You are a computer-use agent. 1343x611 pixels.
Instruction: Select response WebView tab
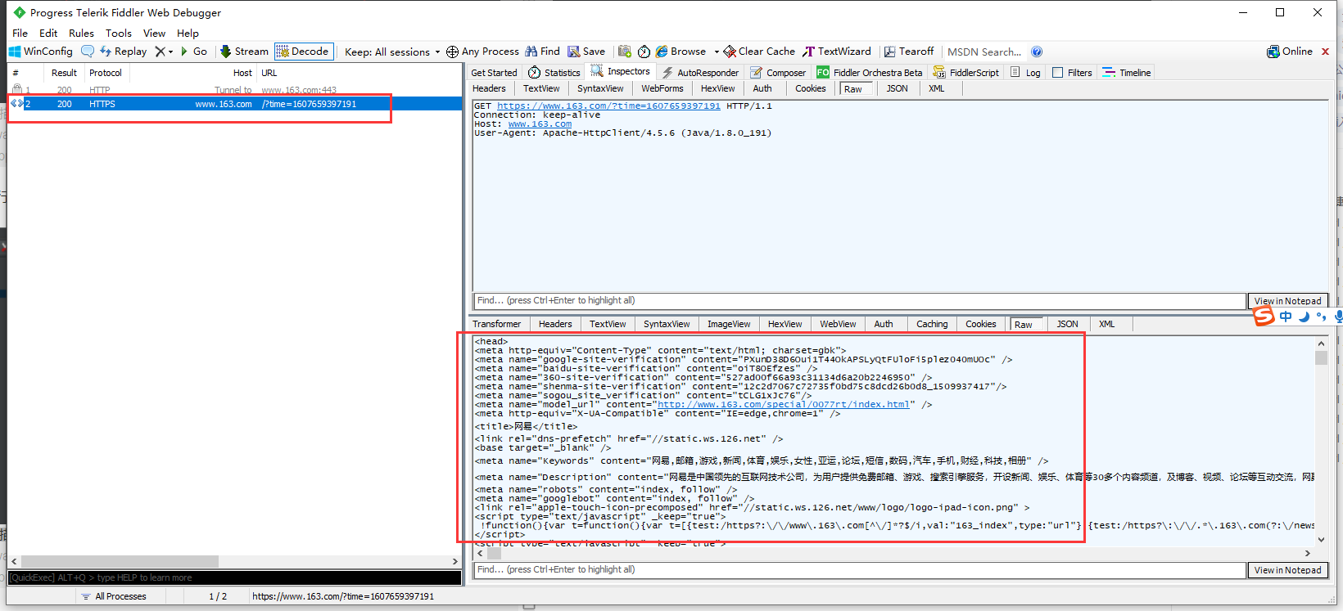click(838, 324)
